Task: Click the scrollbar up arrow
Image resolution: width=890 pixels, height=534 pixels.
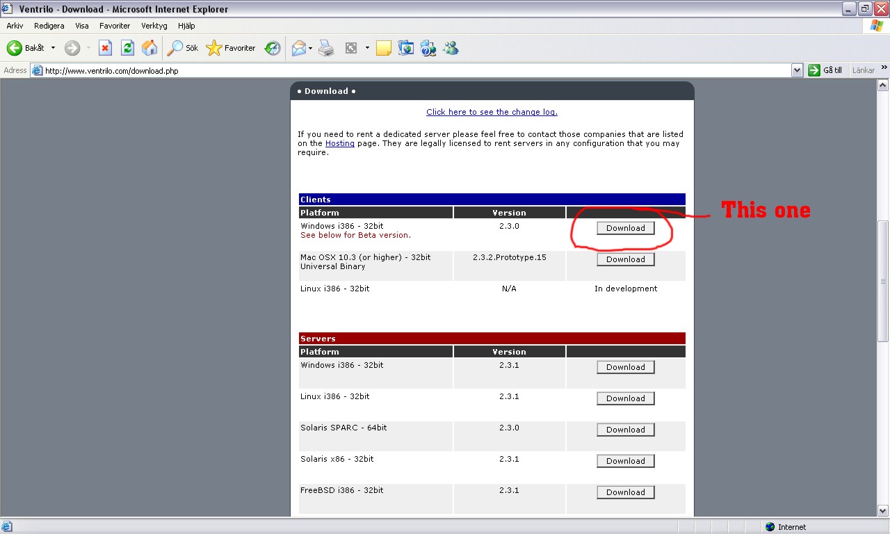Action: tap(883, 86)
